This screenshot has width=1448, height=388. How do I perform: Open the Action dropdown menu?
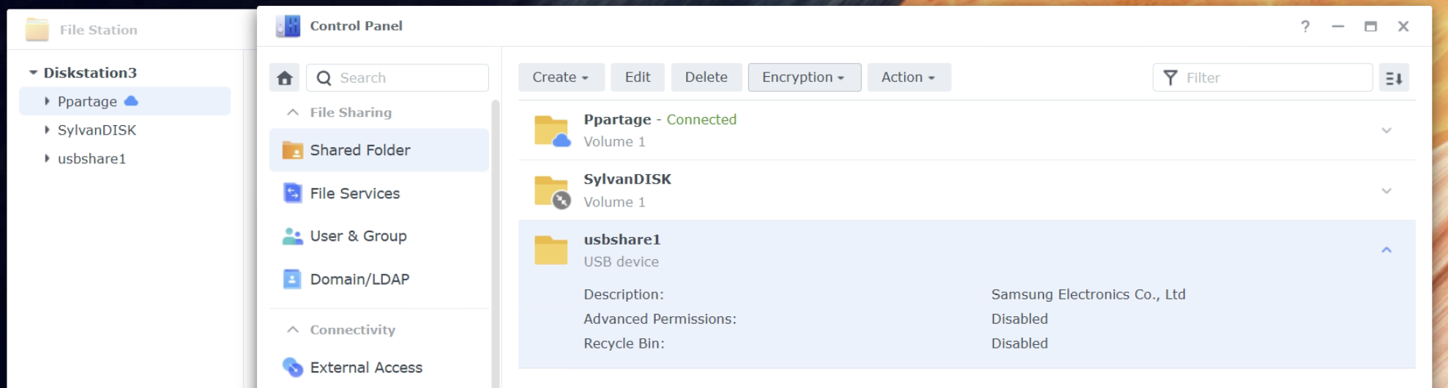coord(908,78)
